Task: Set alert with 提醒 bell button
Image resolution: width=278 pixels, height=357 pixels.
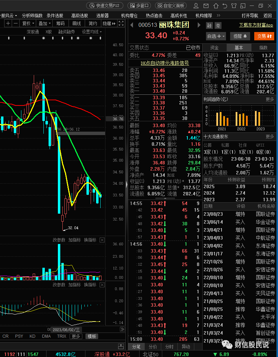Action: click(240, 36)
